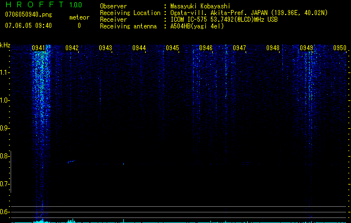Click the 0.6 kHz axis label
351x223 pixels.
coord(4,212)
